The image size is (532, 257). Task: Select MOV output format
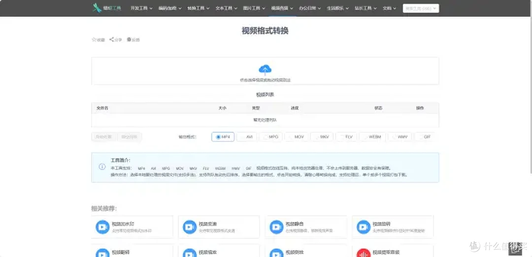[x=296, y=137]
